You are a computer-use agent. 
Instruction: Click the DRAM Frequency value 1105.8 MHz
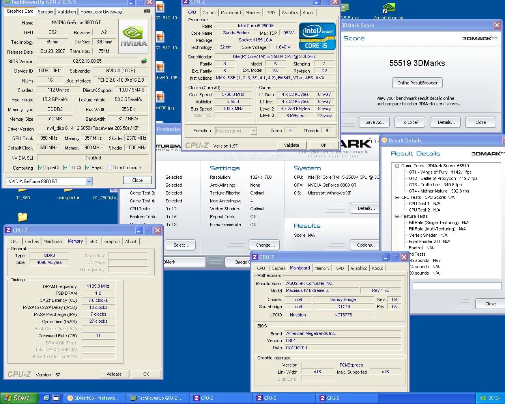pyautogui.click(x=98, y=286)
